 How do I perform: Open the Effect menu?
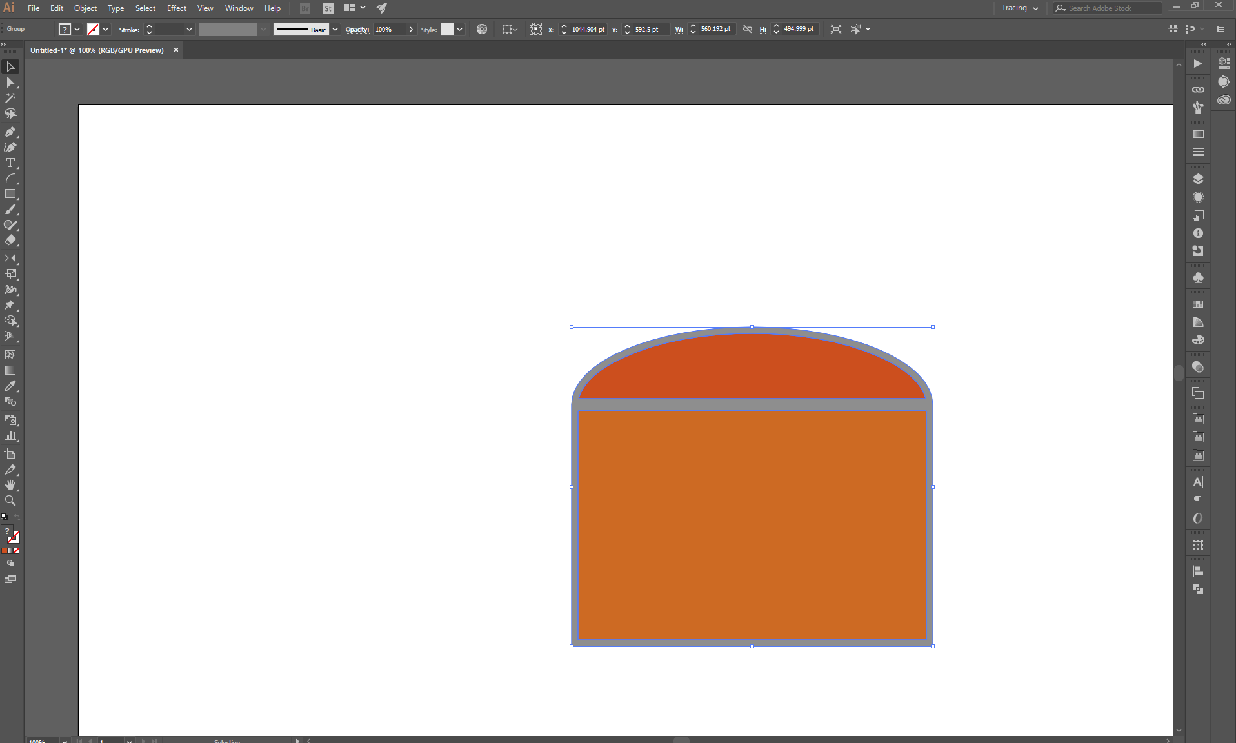(176, 8)
